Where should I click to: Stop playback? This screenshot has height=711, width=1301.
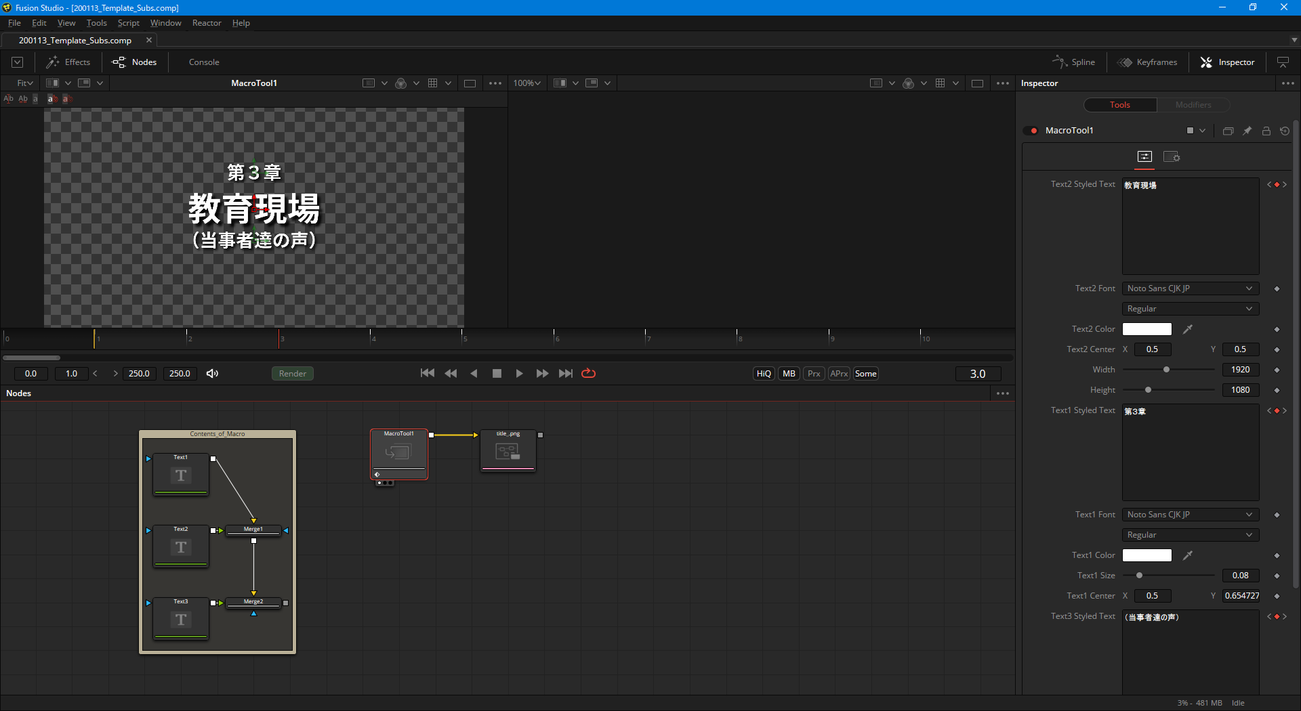pyautogui.click(x=497, y=374)
